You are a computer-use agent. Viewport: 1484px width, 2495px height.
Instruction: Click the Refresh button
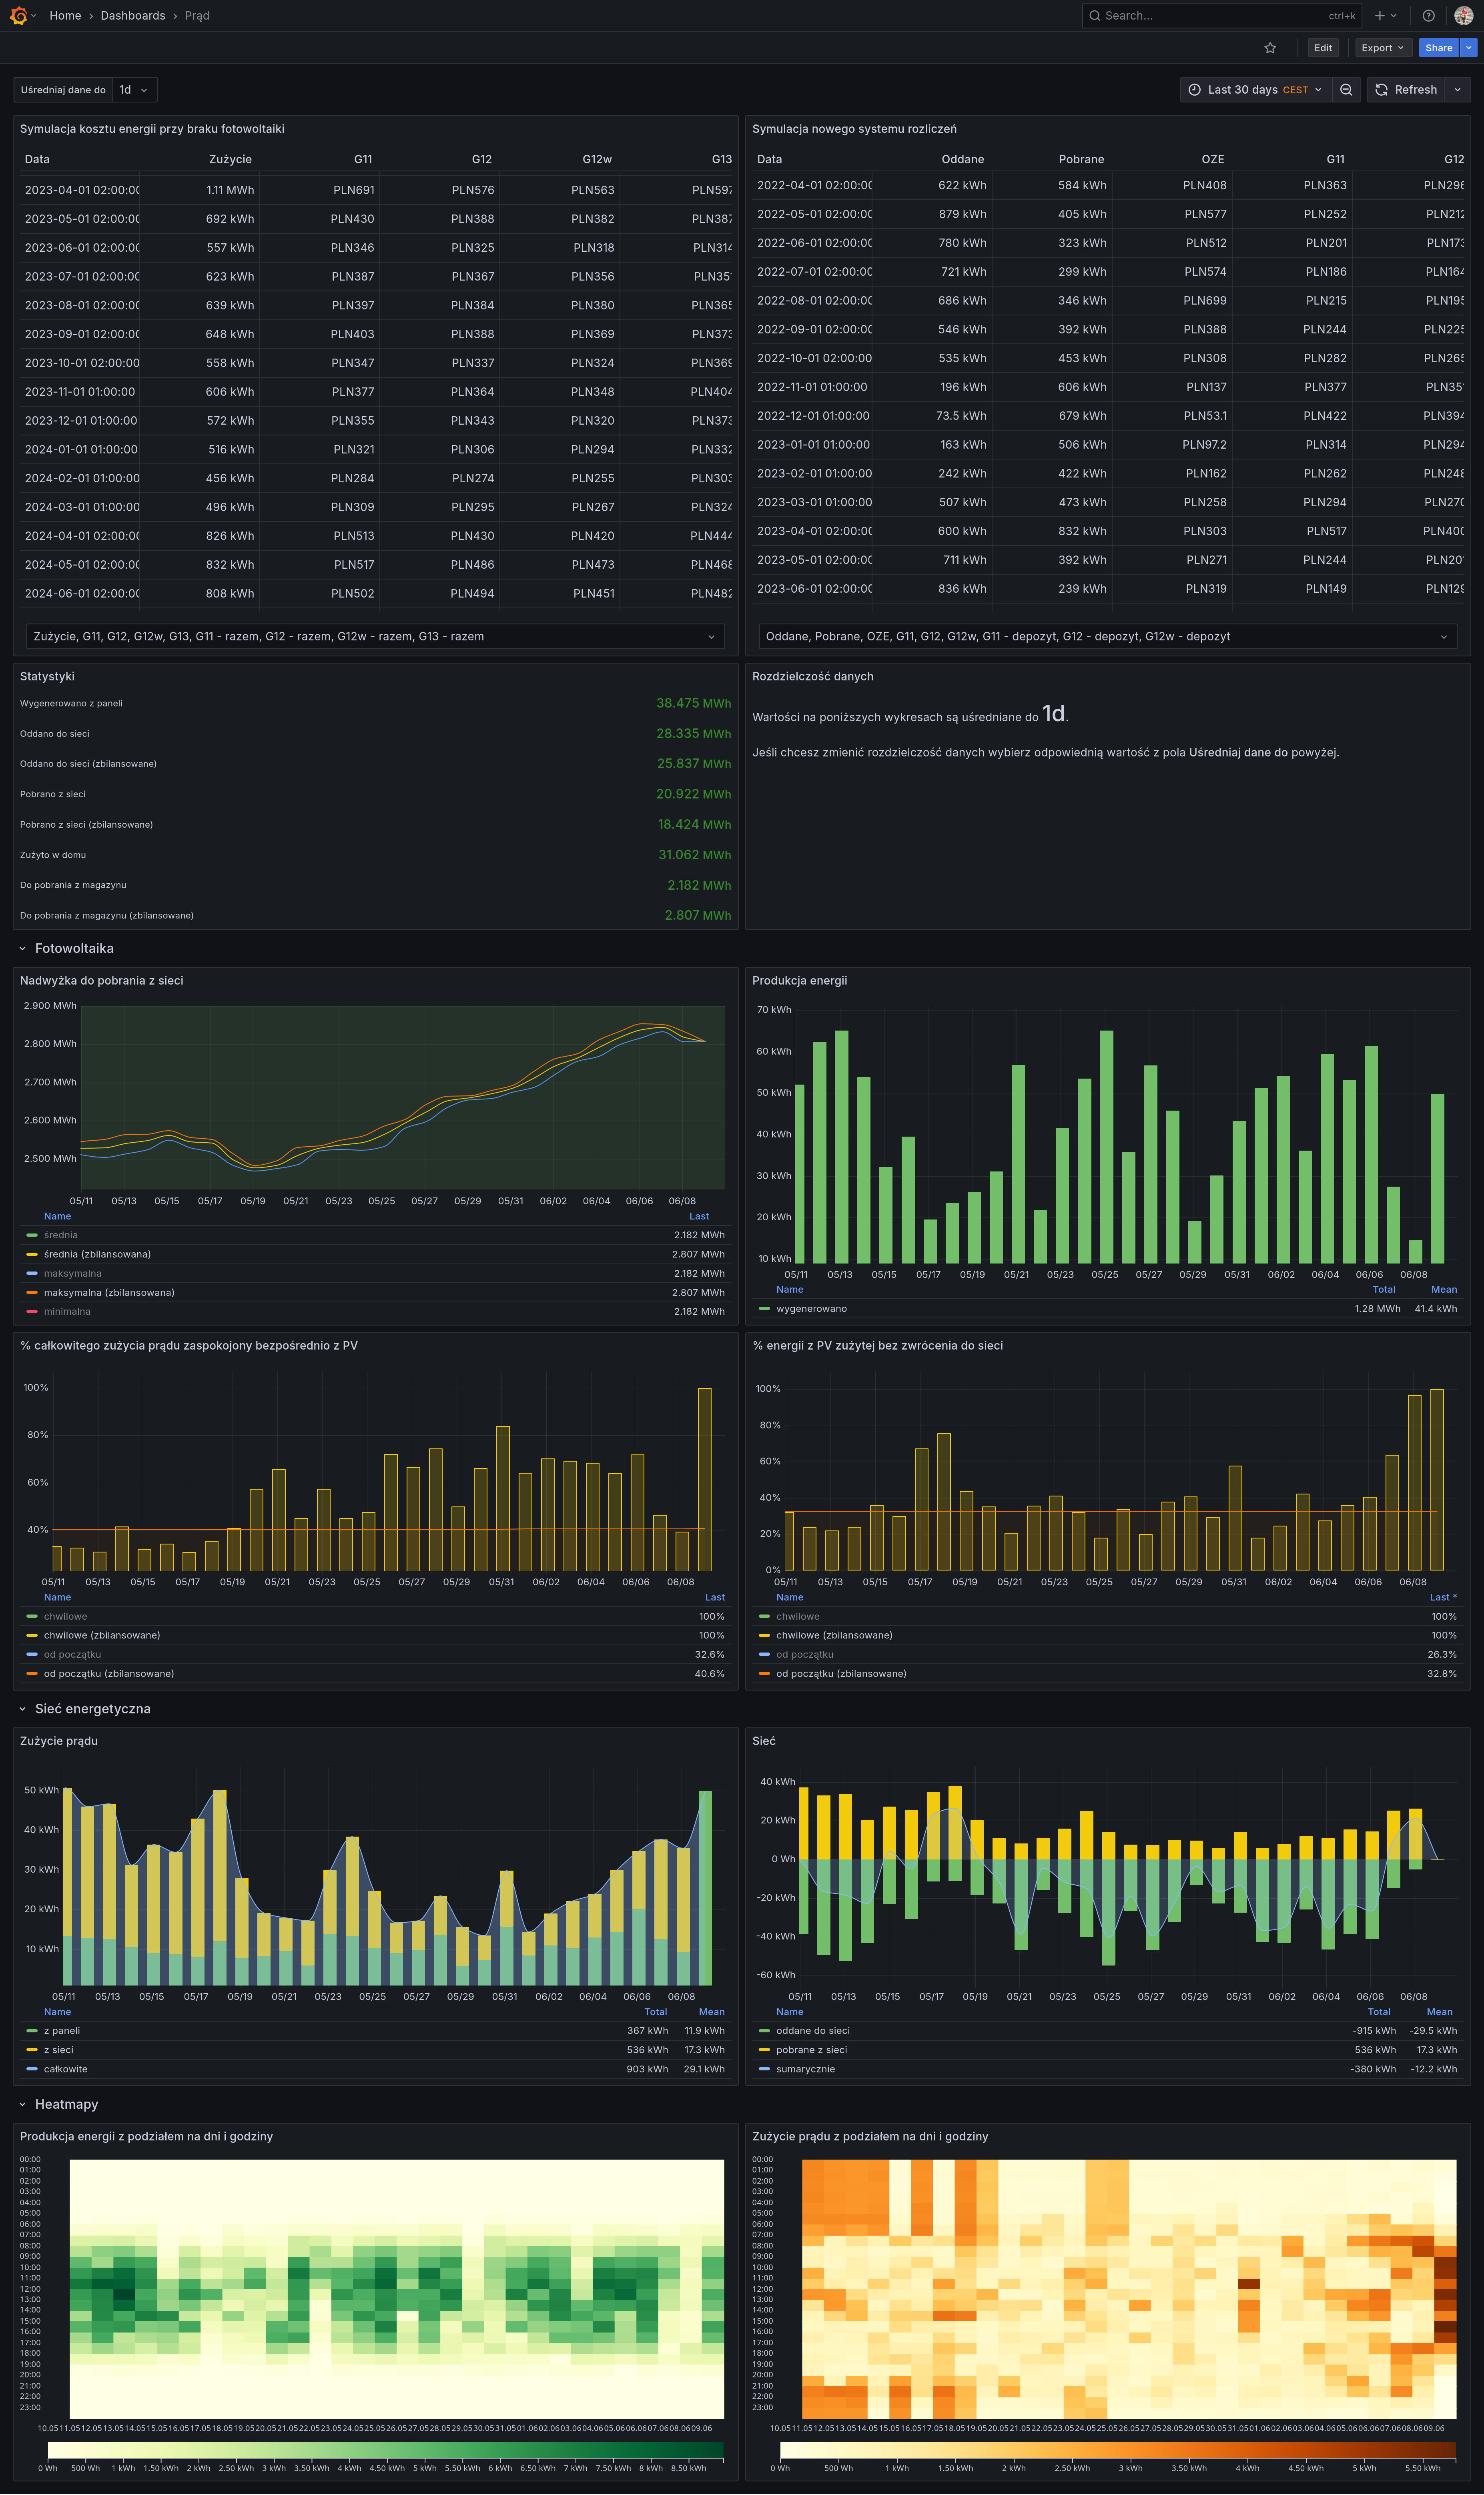tap(1406, 90)
